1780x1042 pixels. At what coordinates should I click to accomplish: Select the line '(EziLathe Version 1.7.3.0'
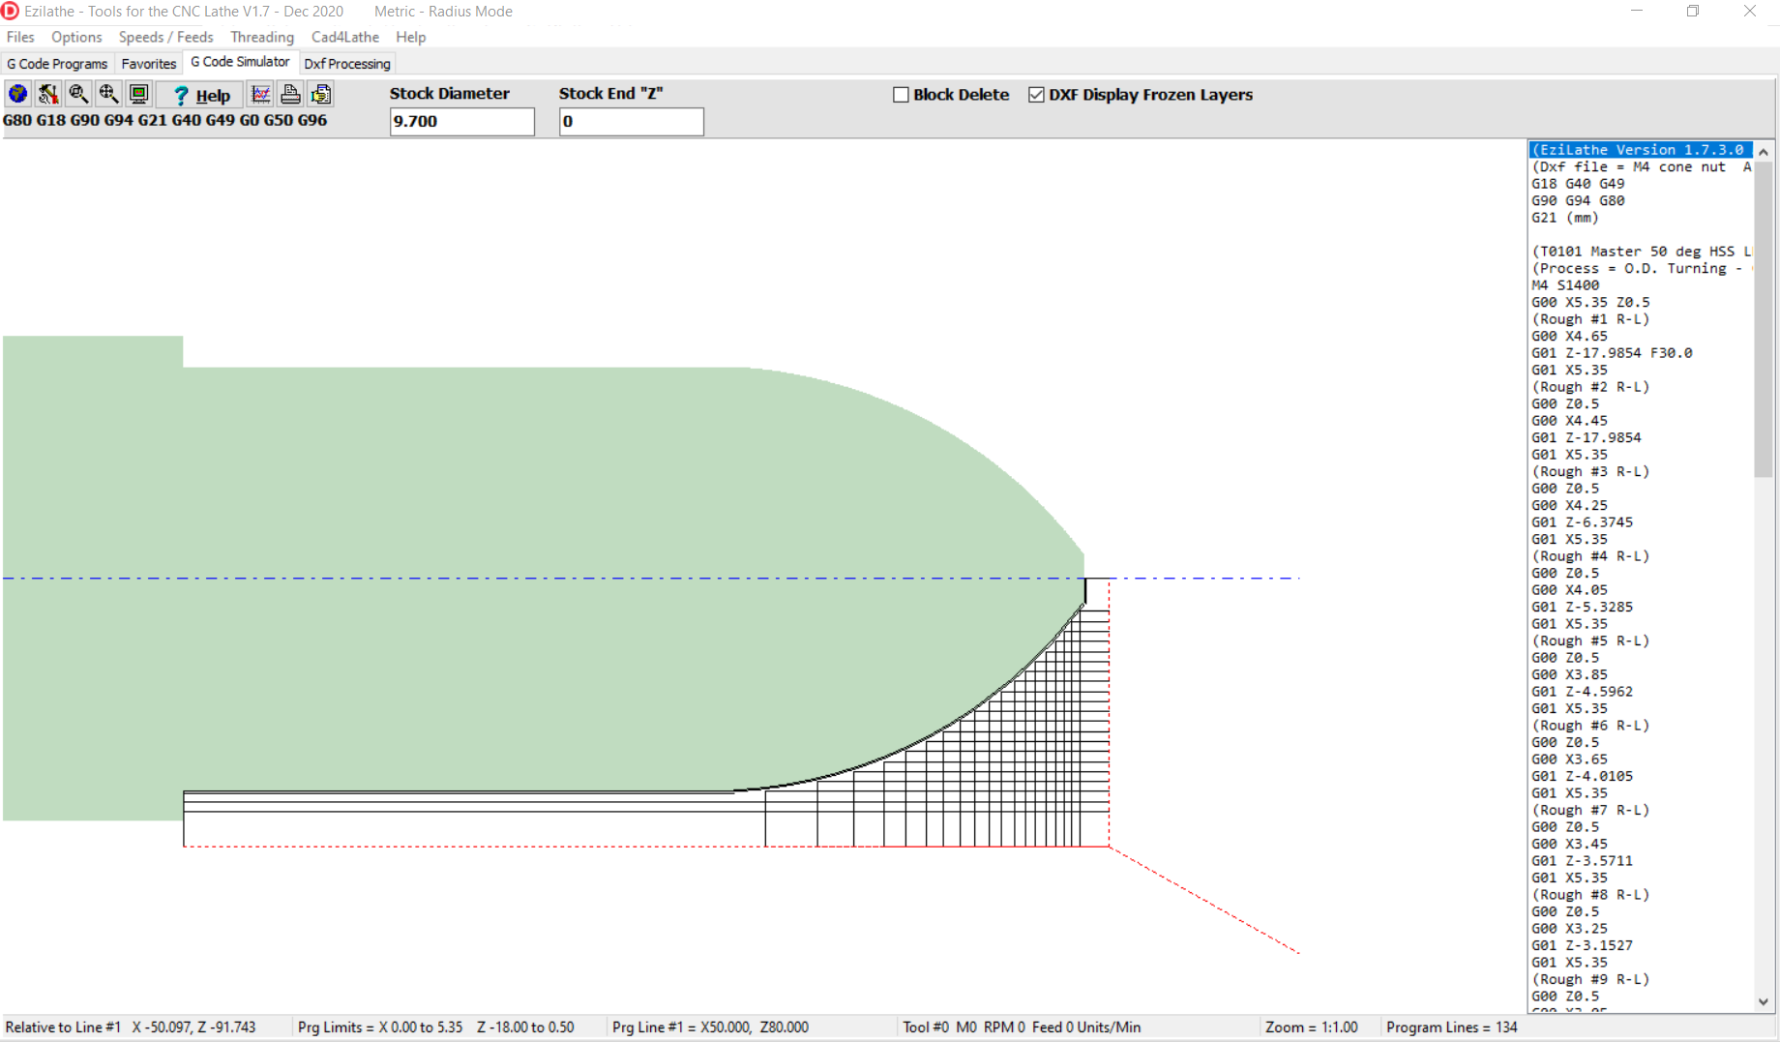pos(1641,150)
